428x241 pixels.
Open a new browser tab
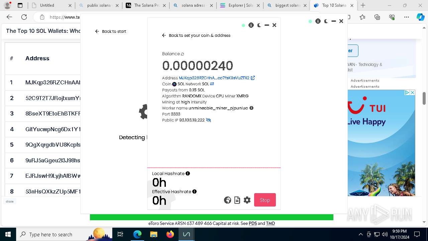click(x=363, y=5)
